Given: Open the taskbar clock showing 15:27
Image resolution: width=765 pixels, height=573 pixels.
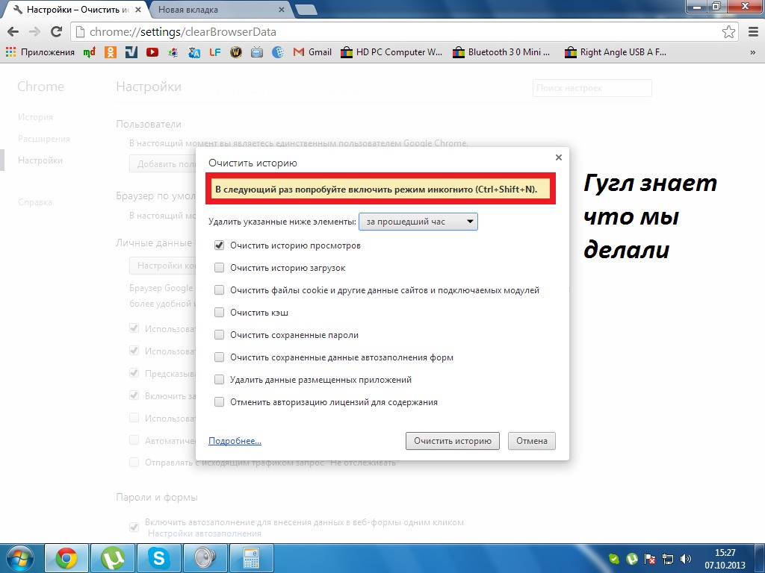Looking at the screenshot, I should 725,559.
